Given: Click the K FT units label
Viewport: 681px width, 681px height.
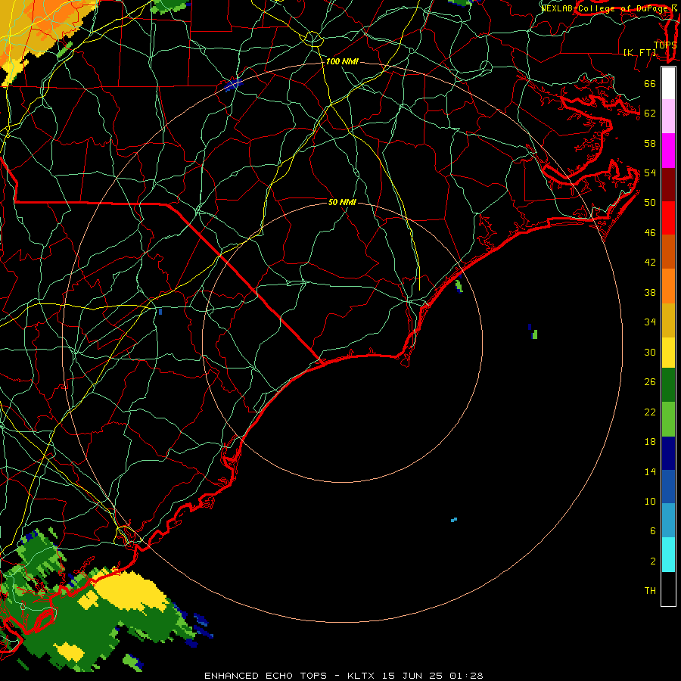Looking at the screenshot, I should tap(640, 52).
